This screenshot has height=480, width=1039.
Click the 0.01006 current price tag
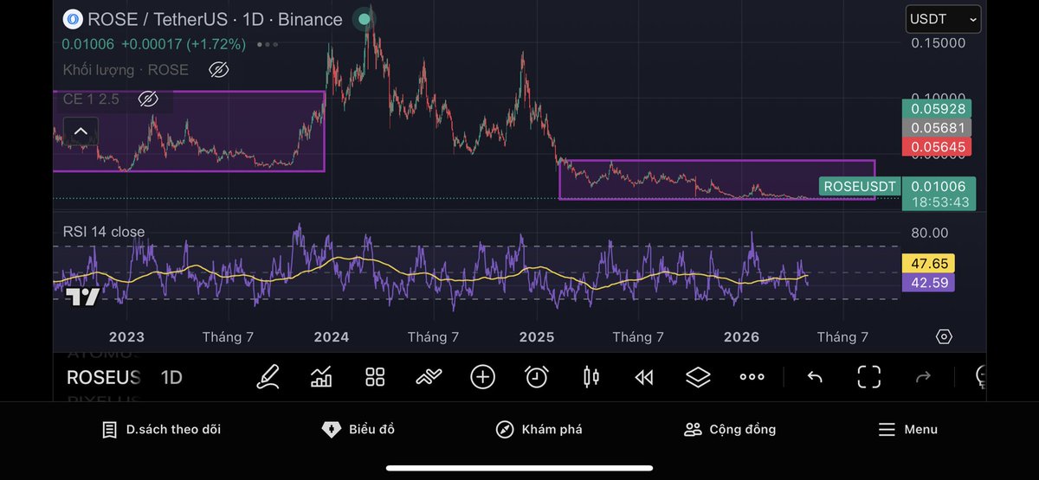point(939,186)
